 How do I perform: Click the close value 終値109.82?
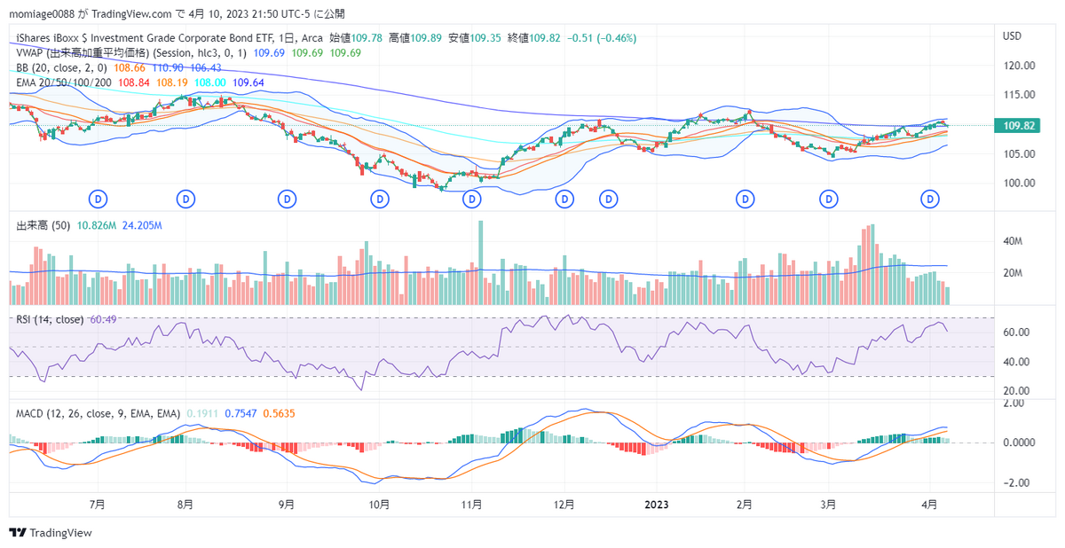coord(533,38)
